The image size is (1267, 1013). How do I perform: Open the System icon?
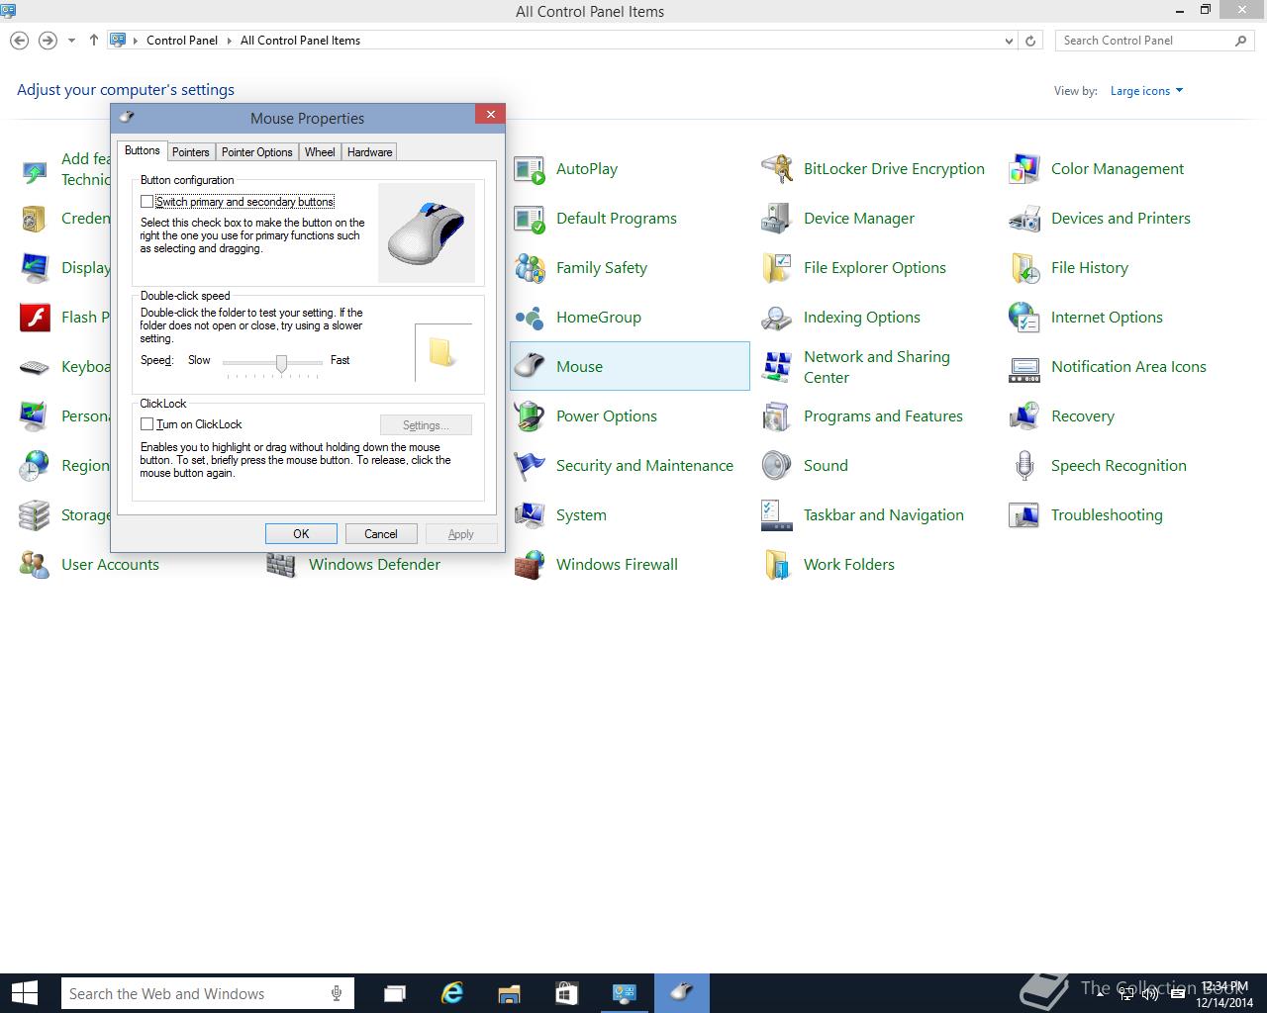point(530,515)
